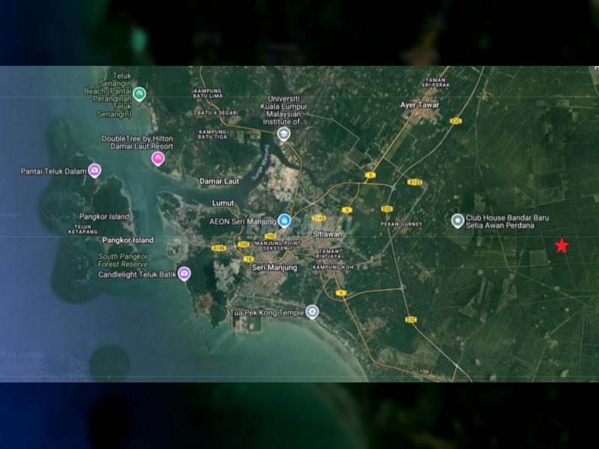Open the Pantai Teluk Dalam photo pin
This screenshot has width=599, height=449.
point(94,171)
